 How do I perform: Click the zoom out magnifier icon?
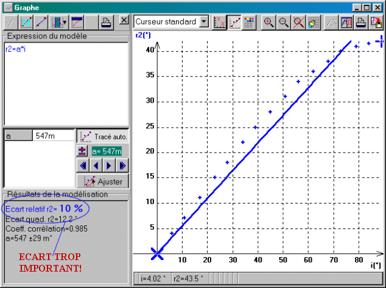click(x=283, y=22)
